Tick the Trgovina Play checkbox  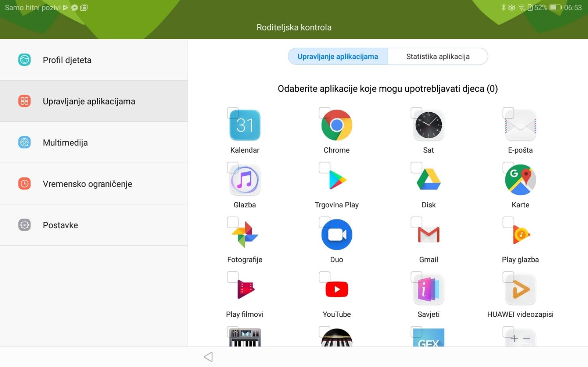click(x=325, y=167)
